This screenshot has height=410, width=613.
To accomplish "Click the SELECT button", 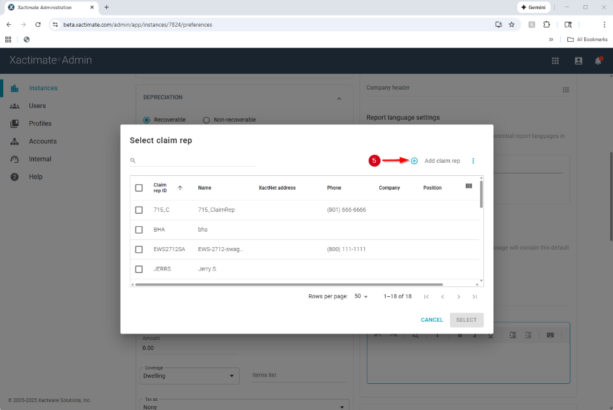I will [x=466, y=320].
